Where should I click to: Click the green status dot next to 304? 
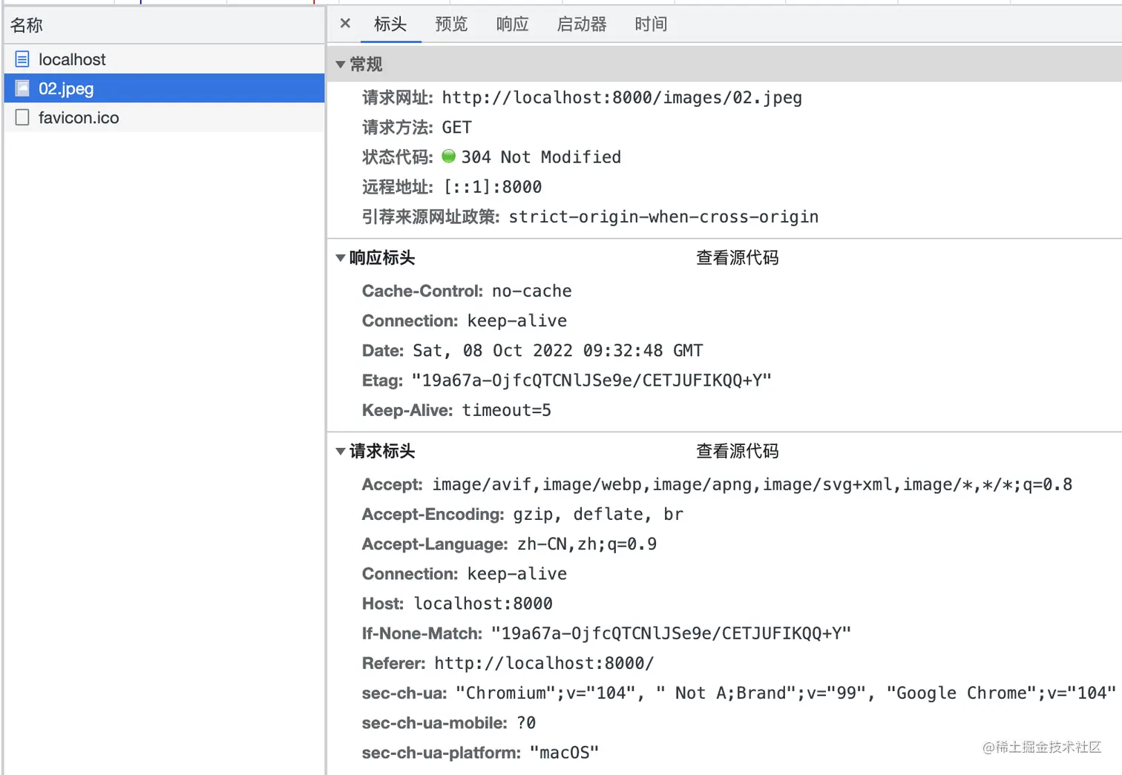click(x=449, y=156)
